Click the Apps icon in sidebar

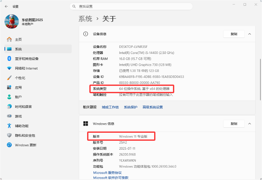[9, 87]
